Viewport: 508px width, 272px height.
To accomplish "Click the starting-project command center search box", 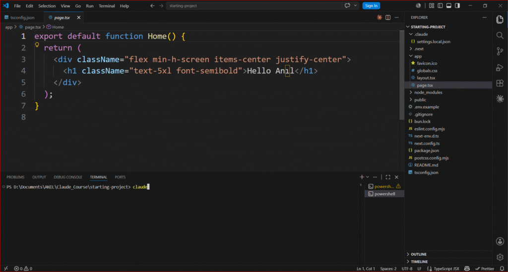I will pos(254,5).
